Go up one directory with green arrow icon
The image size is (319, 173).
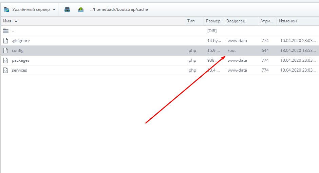coord(81,9)
